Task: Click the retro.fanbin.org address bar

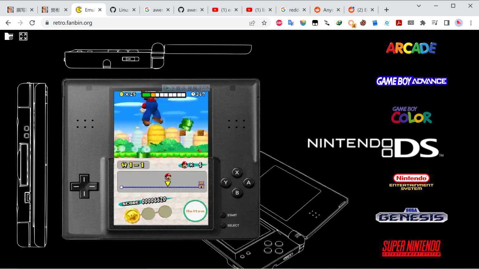Action: (x=147, y=23)
